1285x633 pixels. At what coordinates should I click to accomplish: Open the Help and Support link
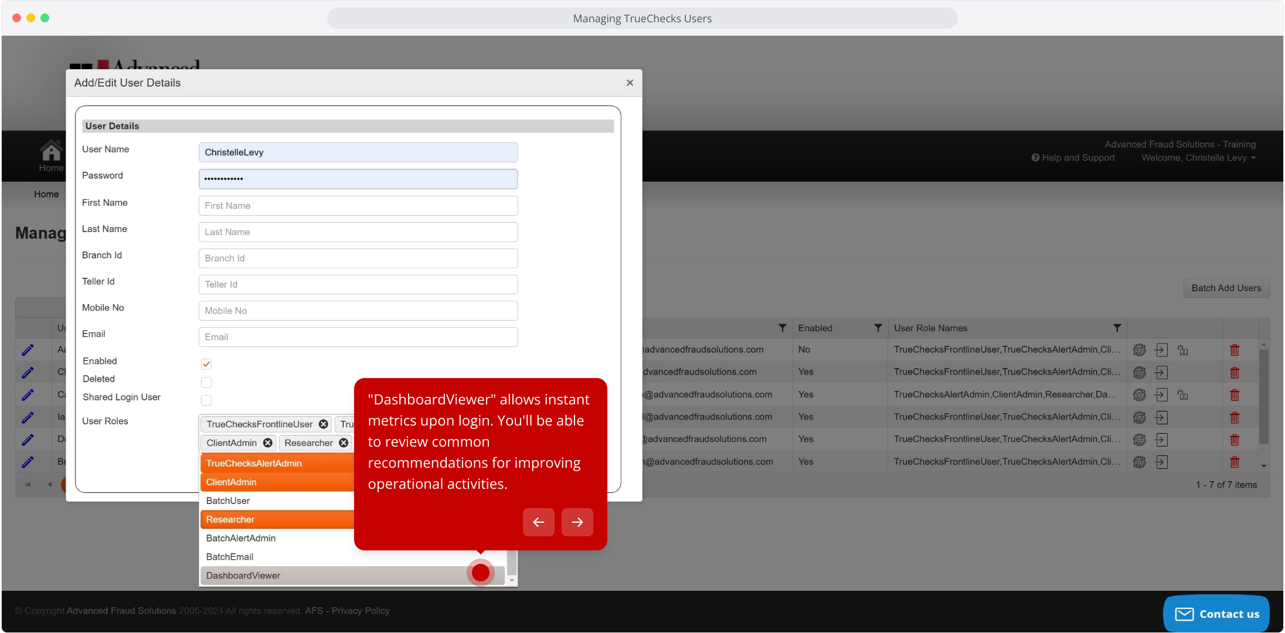point(1073,158)
